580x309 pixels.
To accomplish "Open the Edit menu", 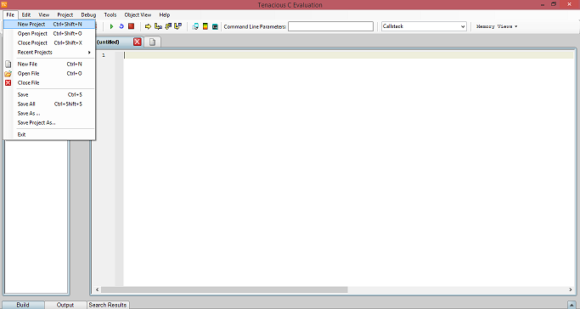I will (25, 14).
